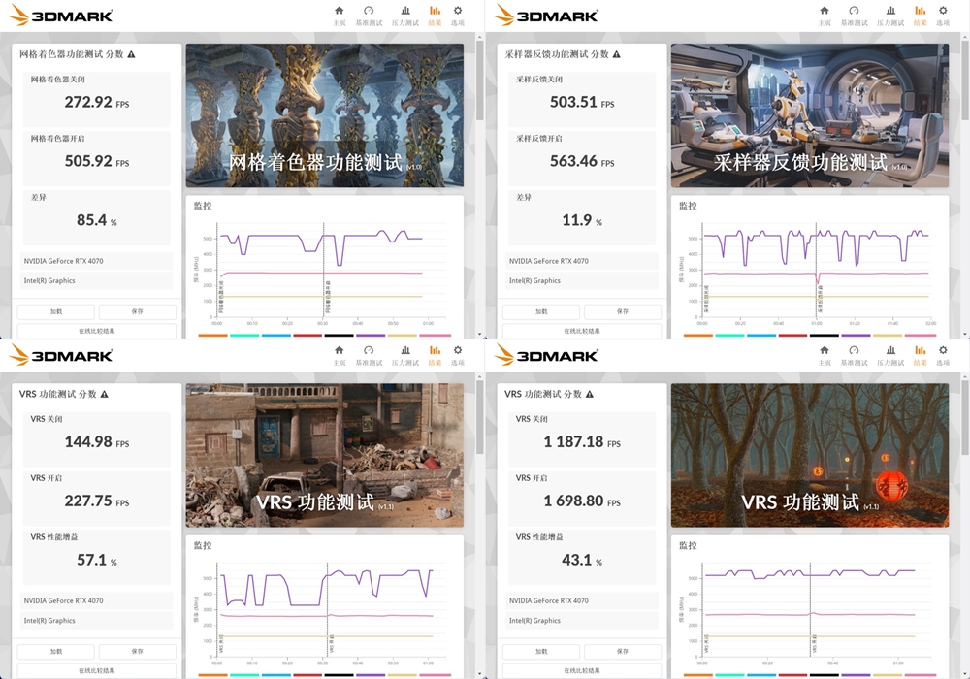
Task: Click 在线比较结果 in VRS 1 187.18 FPS window
Action: tap(581, 670)
